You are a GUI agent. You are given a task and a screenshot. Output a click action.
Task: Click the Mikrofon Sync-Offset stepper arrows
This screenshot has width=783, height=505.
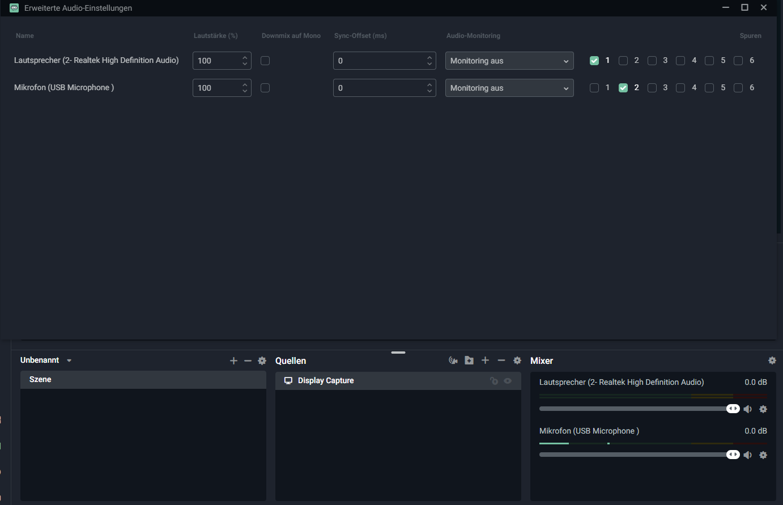click(429, 88)
